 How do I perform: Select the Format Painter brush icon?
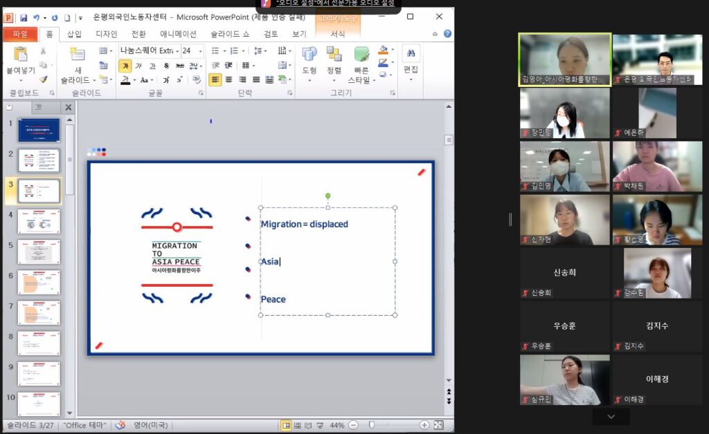tap(43, 79)
